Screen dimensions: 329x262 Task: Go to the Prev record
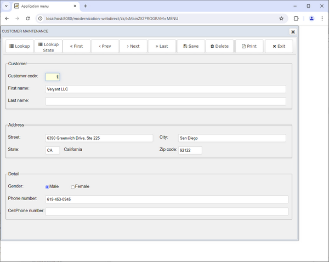105,46
